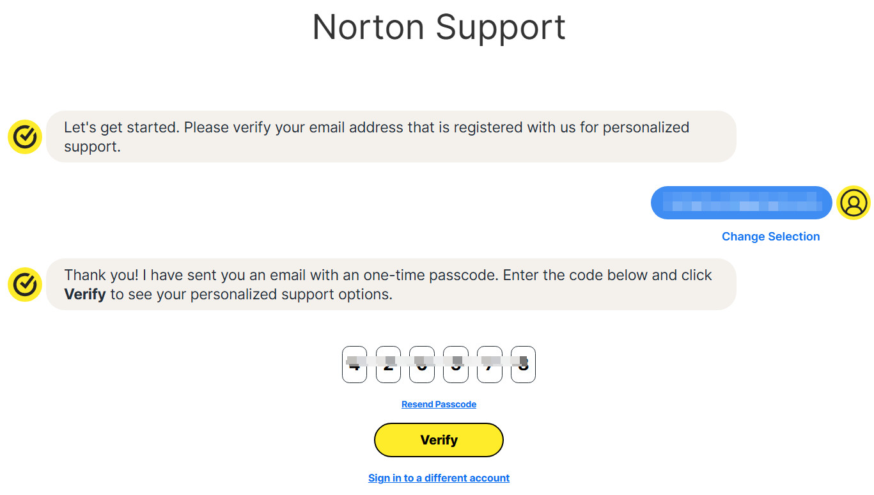
Task: Click the blurred blue email address bubble
Action: [742, 203]
